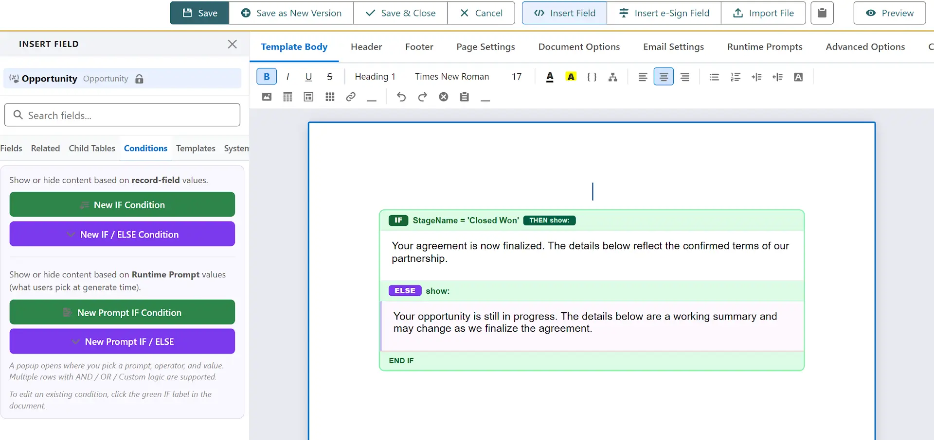Open the Heading 1 style dropdown
Viewport: 934px width, 440px height.
tap(375, 77)
